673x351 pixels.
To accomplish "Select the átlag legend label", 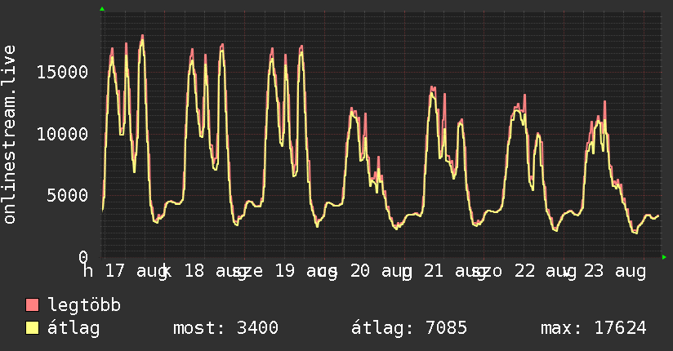I will [74, 328].
